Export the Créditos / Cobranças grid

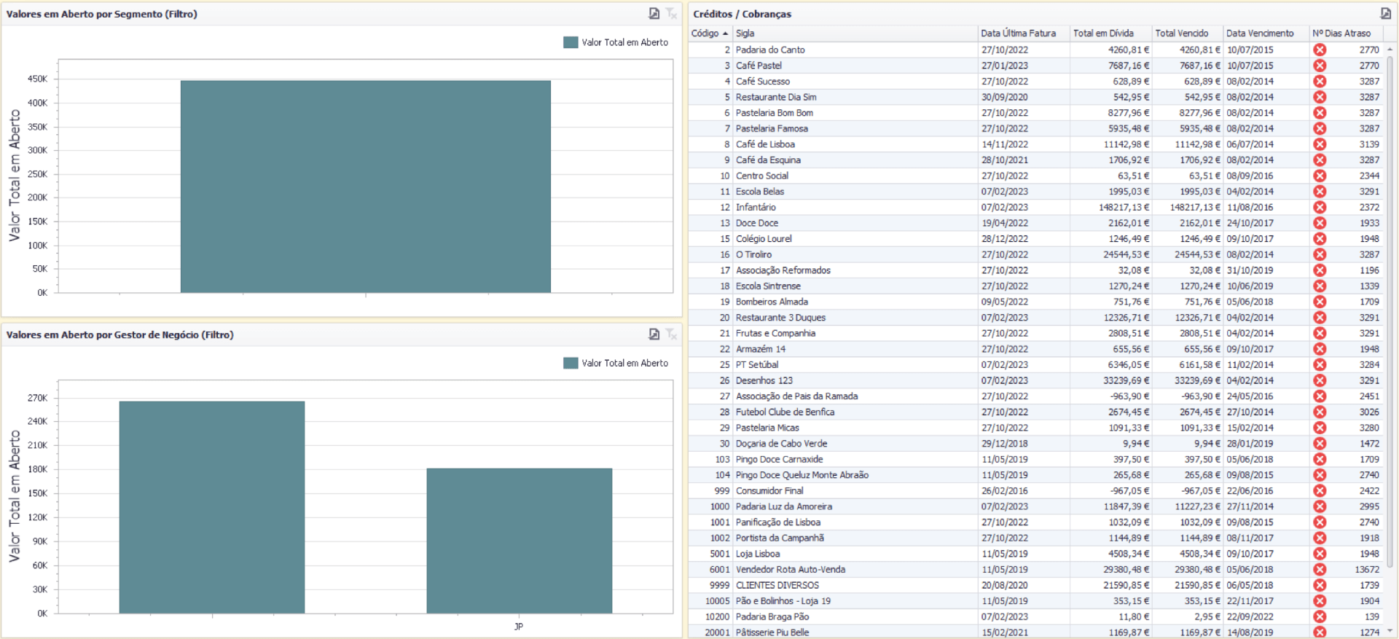1385,13
